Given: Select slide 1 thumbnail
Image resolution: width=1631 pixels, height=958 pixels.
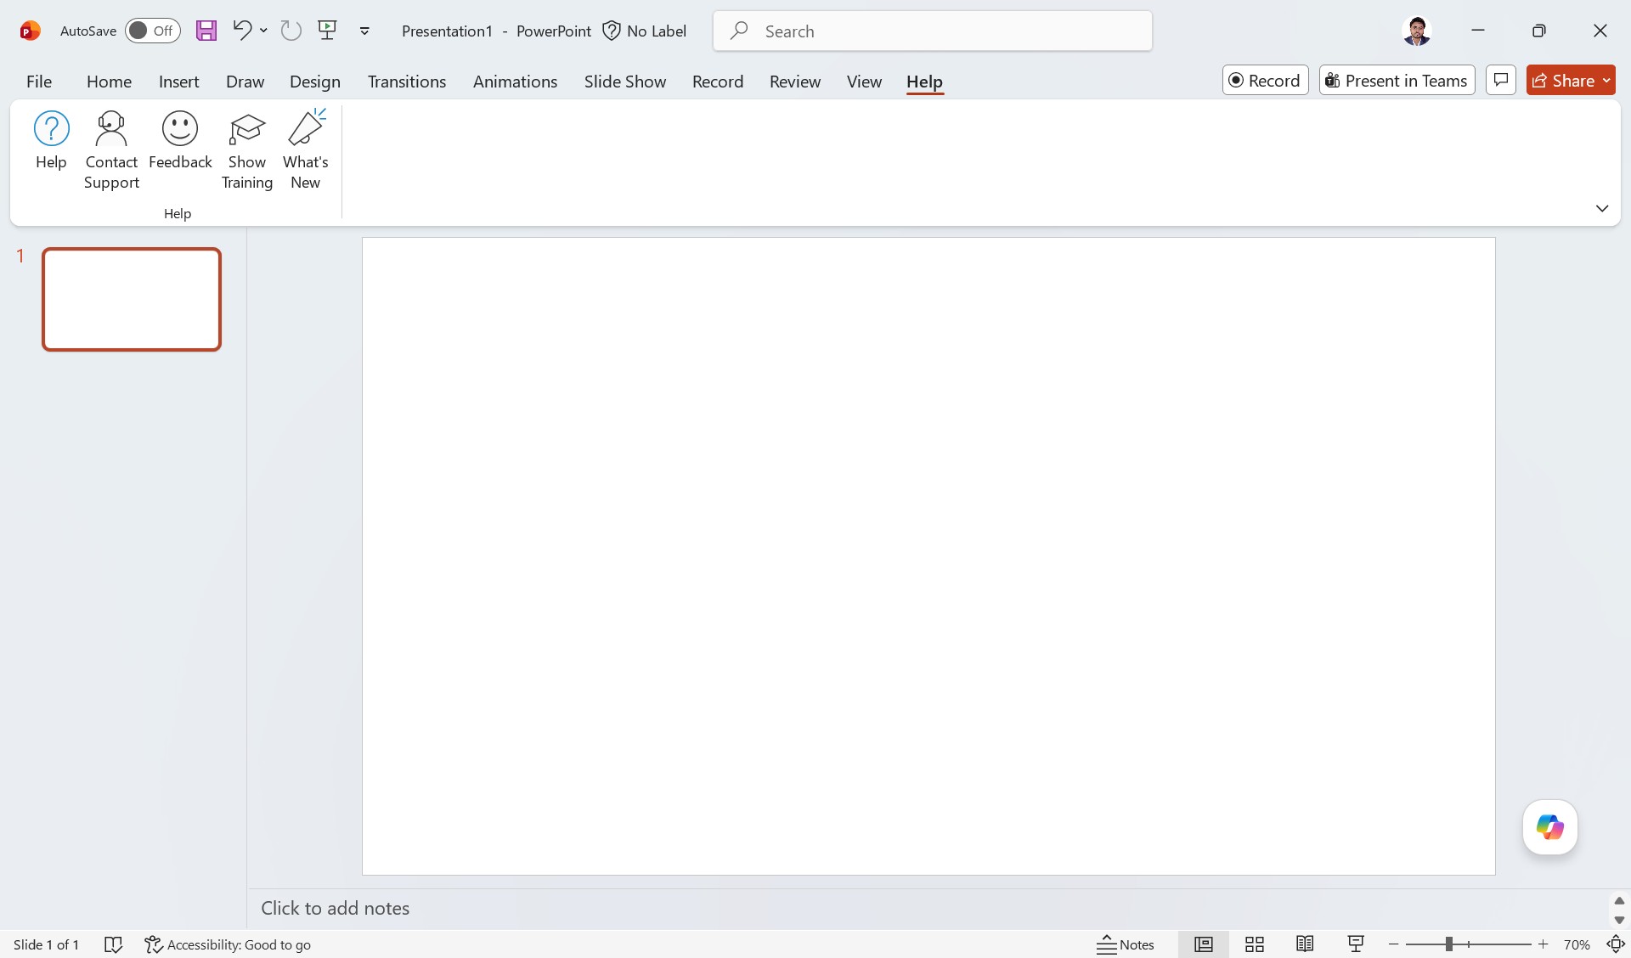Looking at the screenshot, I should (132, 299).
